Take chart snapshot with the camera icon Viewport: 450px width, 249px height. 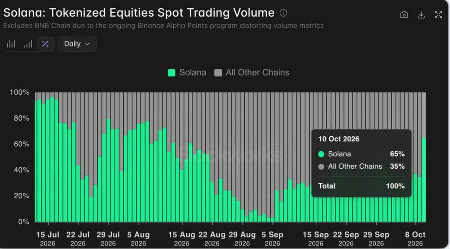(x=404, y=15)
